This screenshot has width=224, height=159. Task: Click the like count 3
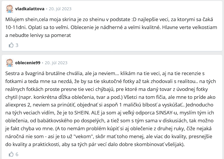coord(17,45)
